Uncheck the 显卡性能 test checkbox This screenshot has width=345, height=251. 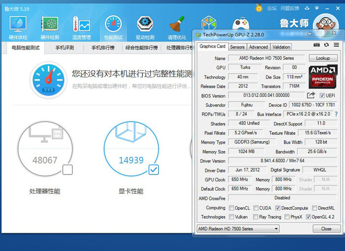click(x=154, y=170)
